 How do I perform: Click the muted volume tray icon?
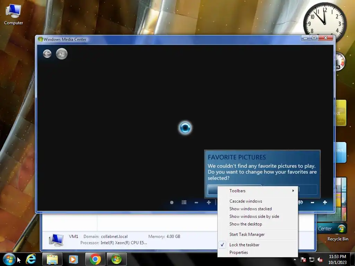(x=320, y=259)
